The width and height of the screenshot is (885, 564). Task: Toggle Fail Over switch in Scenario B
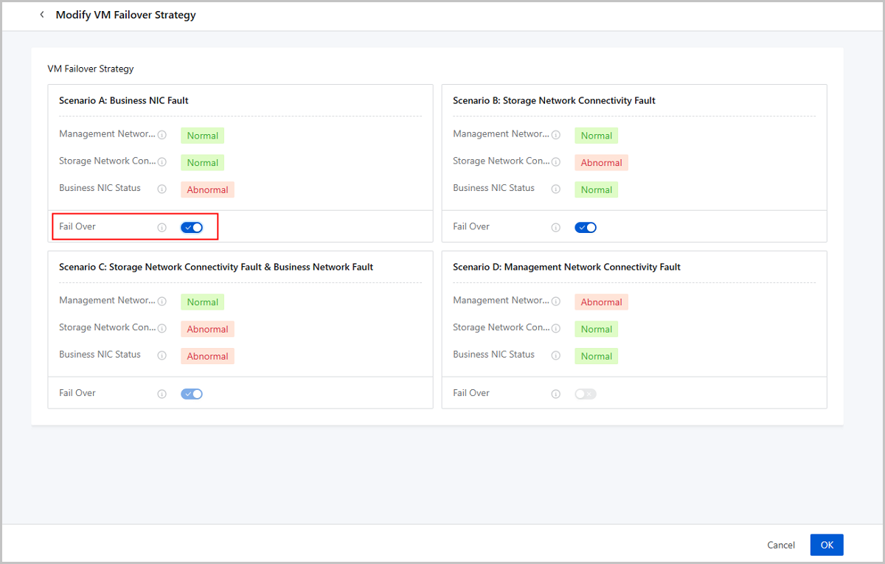(586, 227)
